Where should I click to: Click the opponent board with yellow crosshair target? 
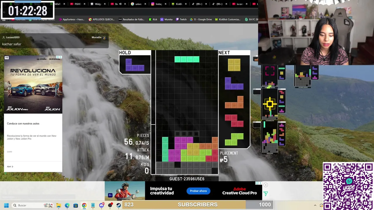(x=269, y=104)
